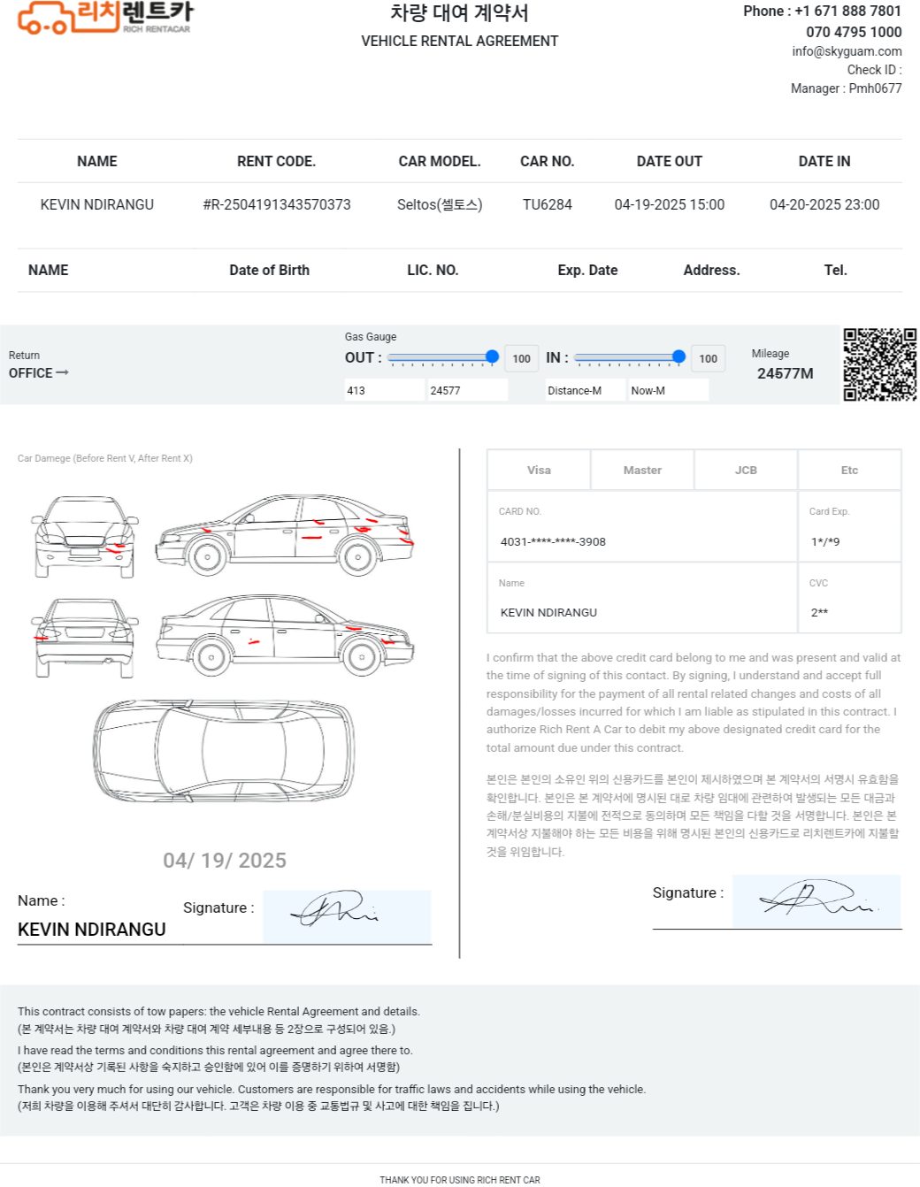This screenshot has height=1187, width=920.
Task: Click the date out 04-19-2025 15:00
Action: tap(670, 204)
